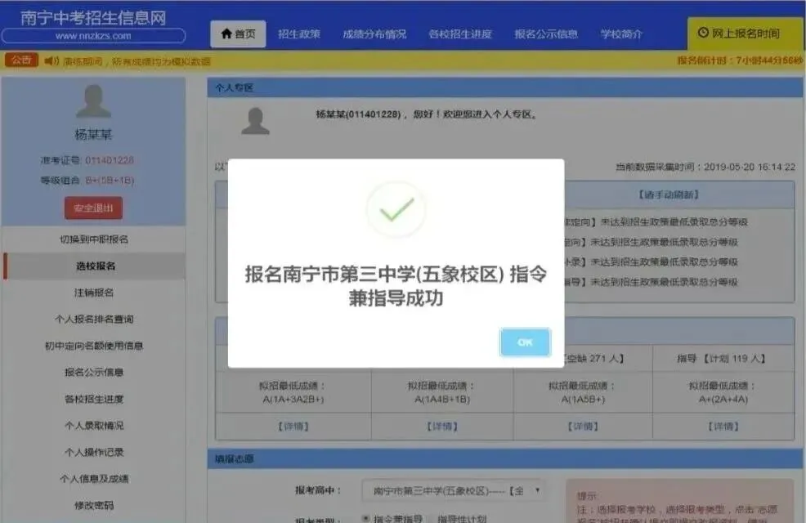Click the 南宁中考招生信息网 site title
This screenshot has height=523, width=806.
pyautogui.click(x=93, y=17)
